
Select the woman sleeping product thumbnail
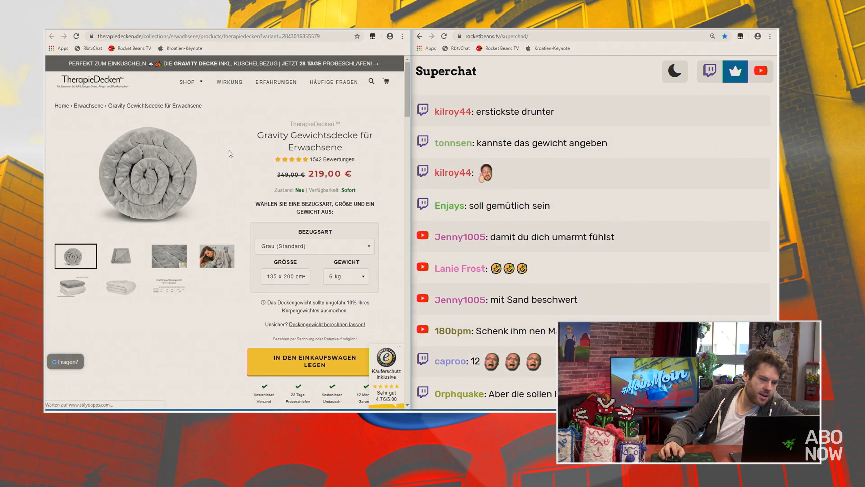[x=217, y=256]
